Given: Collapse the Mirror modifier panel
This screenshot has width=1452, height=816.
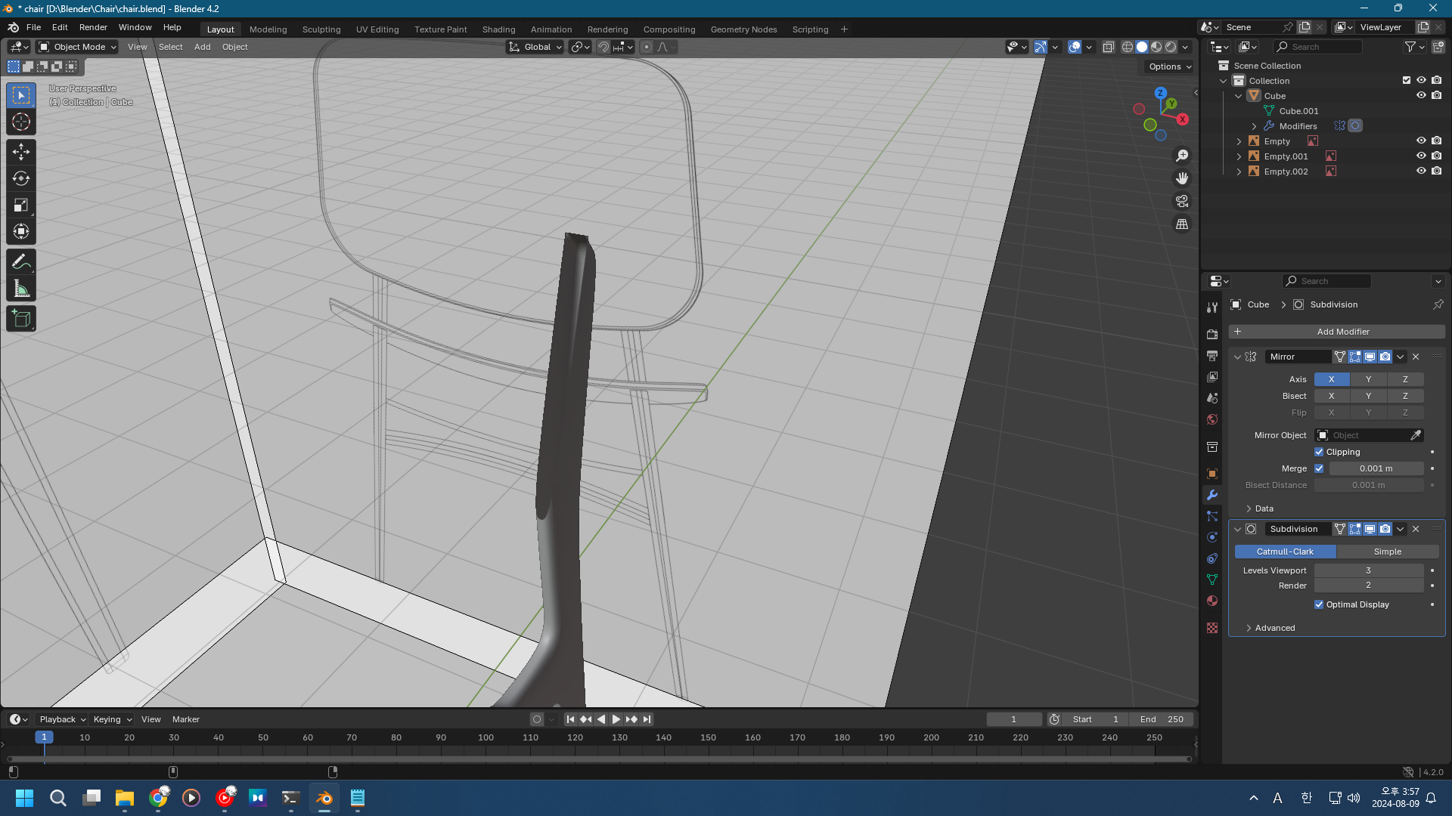Looking at the screenshot, I should tap(1237, 357).
